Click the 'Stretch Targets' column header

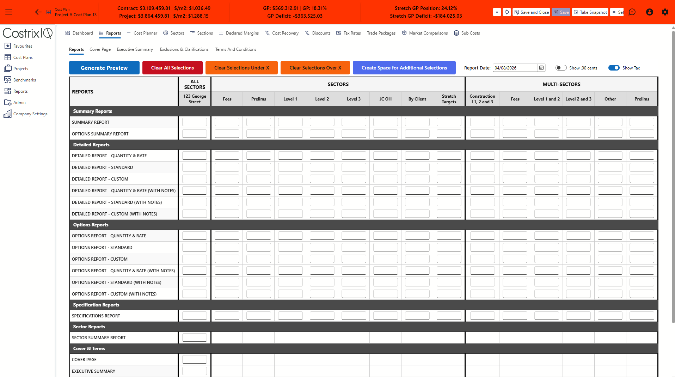[x=449, y=99]
